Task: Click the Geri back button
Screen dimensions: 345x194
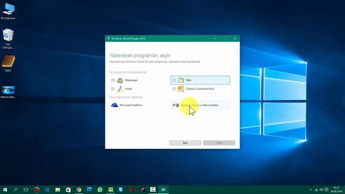Action: [185, 143]
